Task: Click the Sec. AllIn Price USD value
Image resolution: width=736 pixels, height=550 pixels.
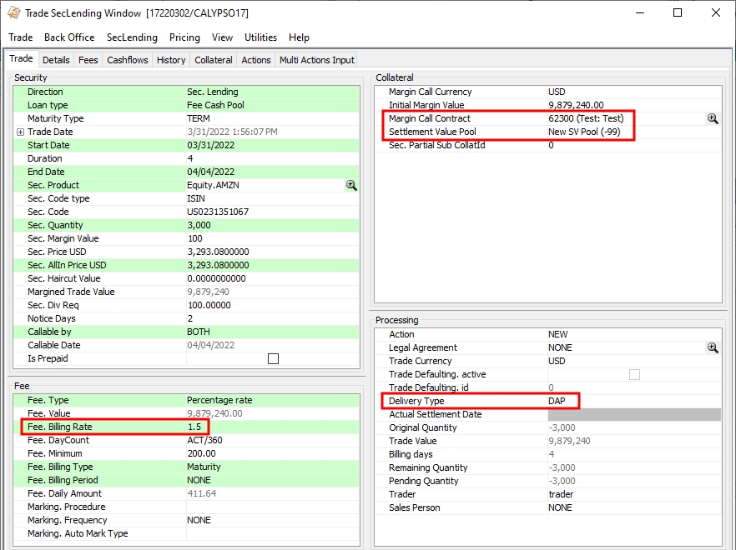Action: (x=218, y=265)
